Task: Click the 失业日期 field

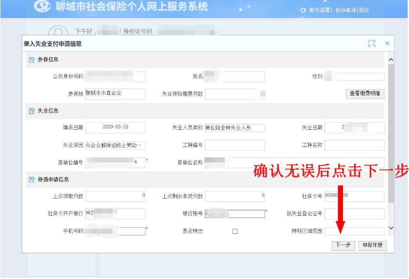Action: coord(354,128)
